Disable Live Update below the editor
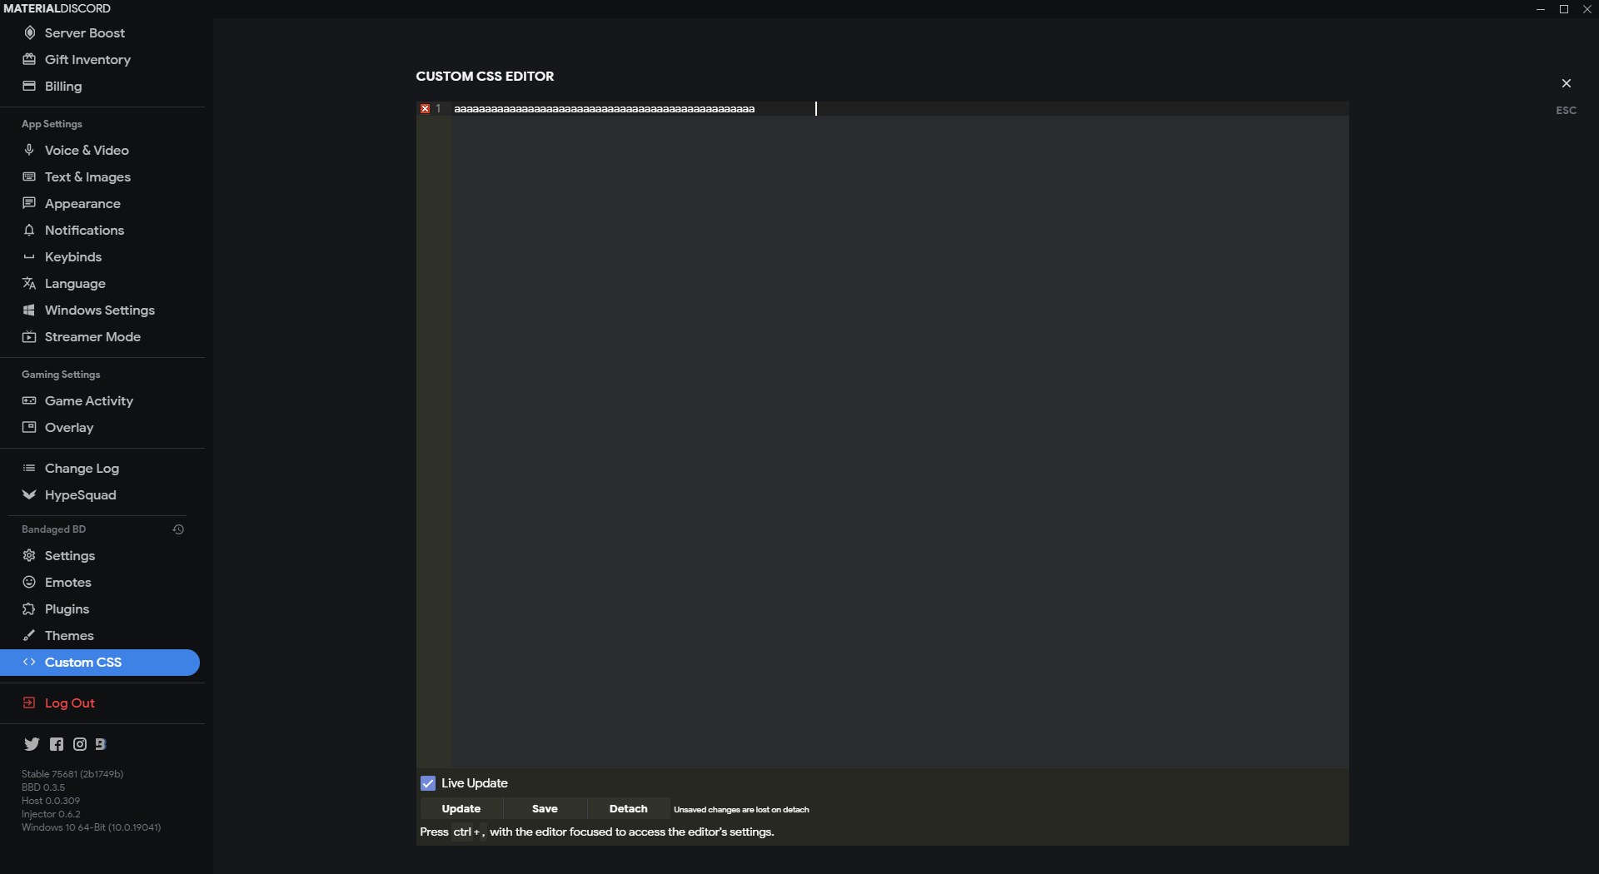This screenshot has width=1599, height=874. (x=428, y=782)
